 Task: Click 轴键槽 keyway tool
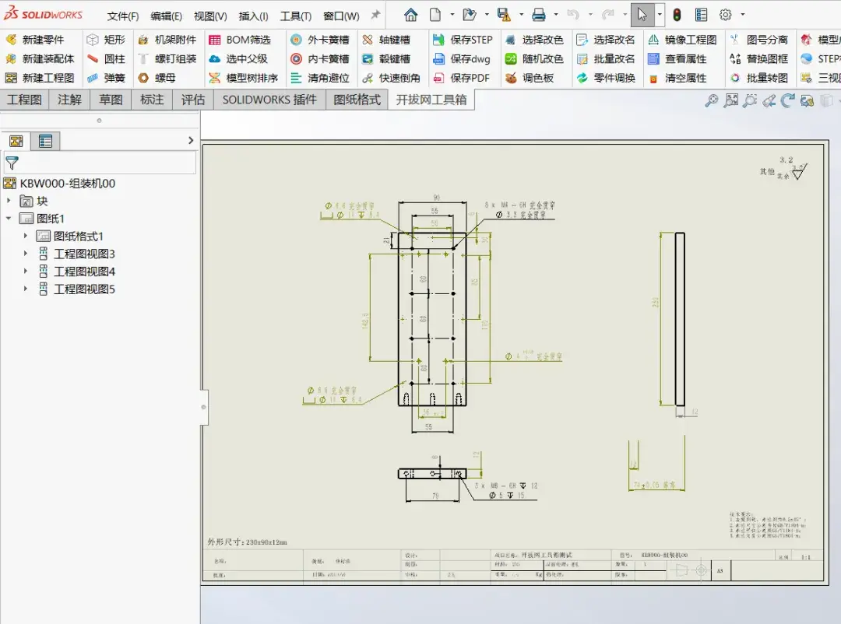(386, 40)
